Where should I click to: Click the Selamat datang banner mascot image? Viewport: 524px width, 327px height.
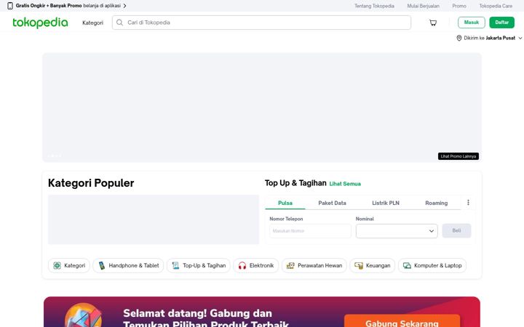pyautogui.click(x=83, y=315)
